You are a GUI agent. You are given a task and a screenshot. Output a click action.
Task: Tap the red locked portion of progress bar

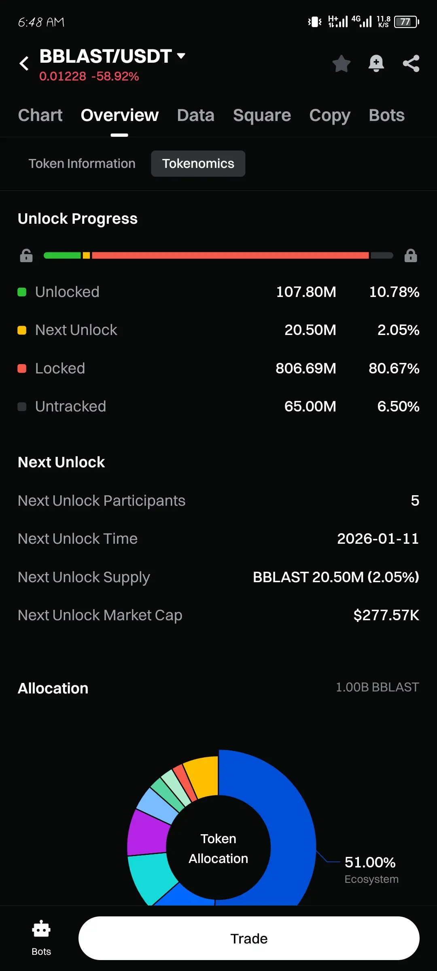(x=231, y=255)
